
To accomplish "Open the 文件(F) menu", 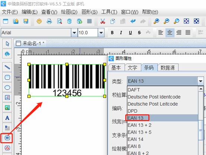I will click(10, 12).
